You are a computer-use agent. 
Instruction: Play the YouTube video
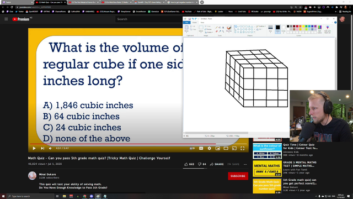tap(34, 148)
